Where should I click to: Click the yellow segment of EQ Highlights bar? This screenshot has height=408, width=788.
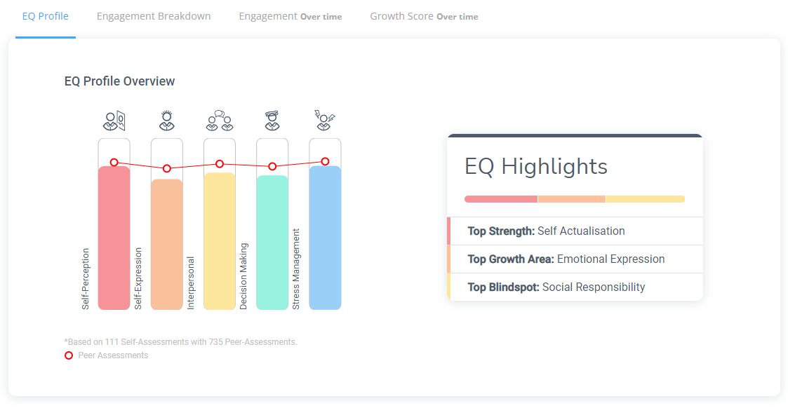(x=646, y=199)
